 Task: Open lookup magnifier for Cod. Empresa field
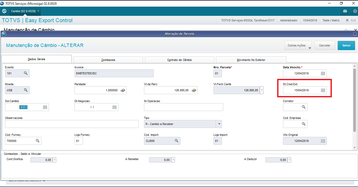click(x=304, y=124)
